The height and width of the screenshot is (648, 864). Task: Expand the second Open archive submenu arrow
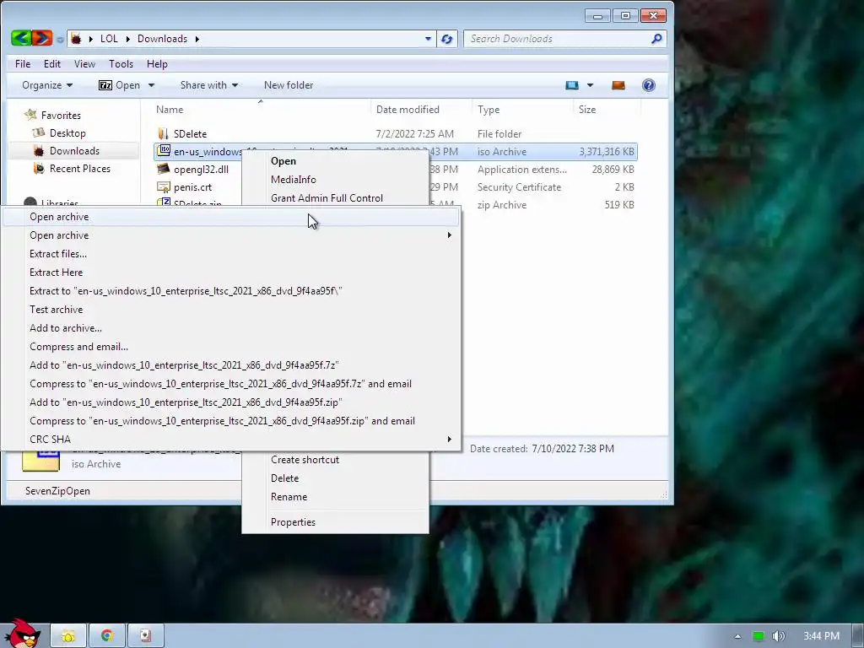point(450,235)
